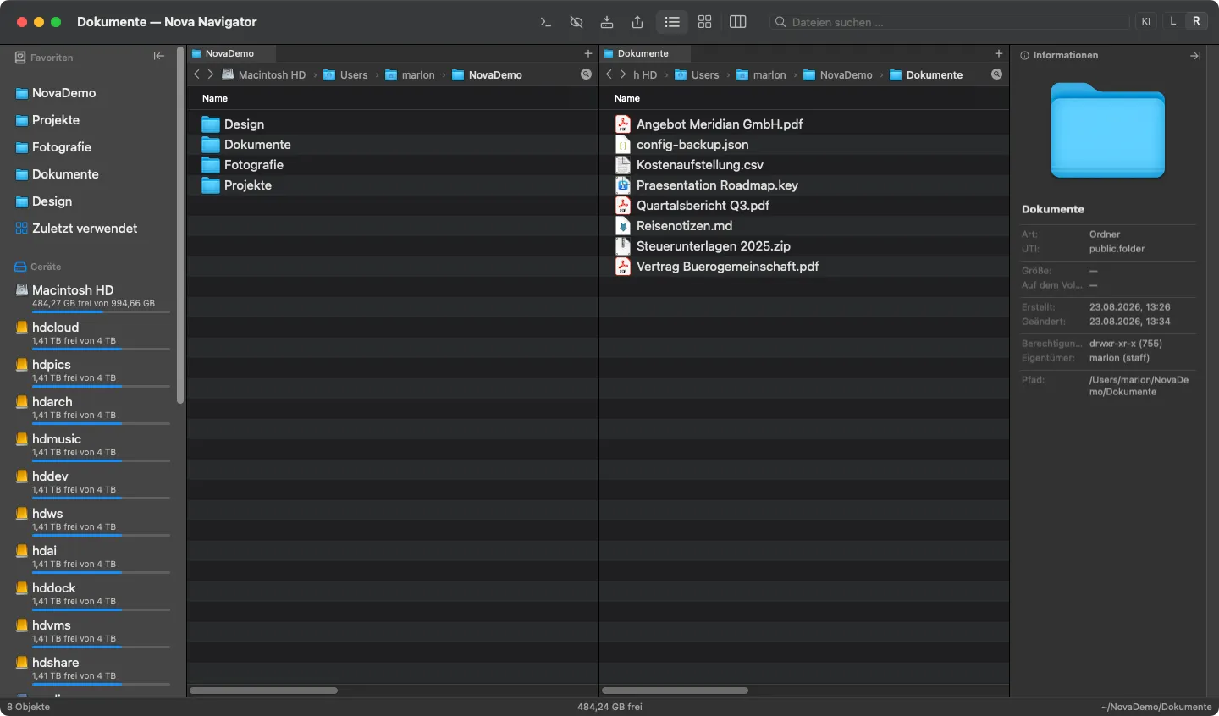Click NovaDemo breadcrumb in right pane

point(837,74)
